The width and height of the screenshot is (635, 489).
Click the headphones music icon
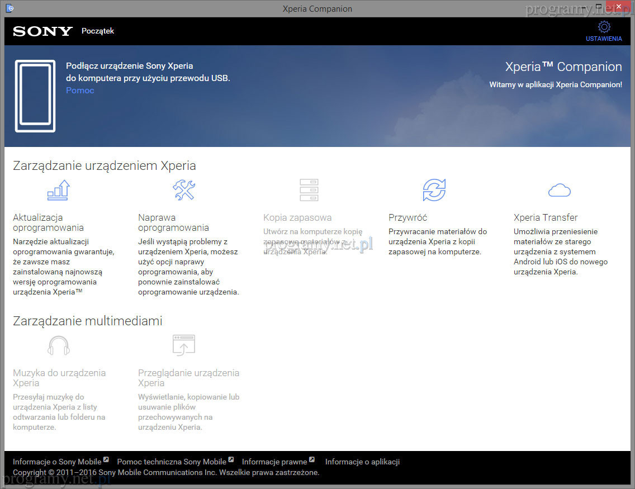[58, 345]
